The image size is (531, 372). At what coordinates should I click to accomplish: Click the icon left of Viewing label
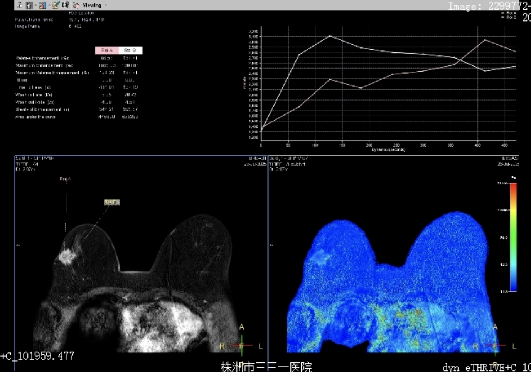[76, 5]
